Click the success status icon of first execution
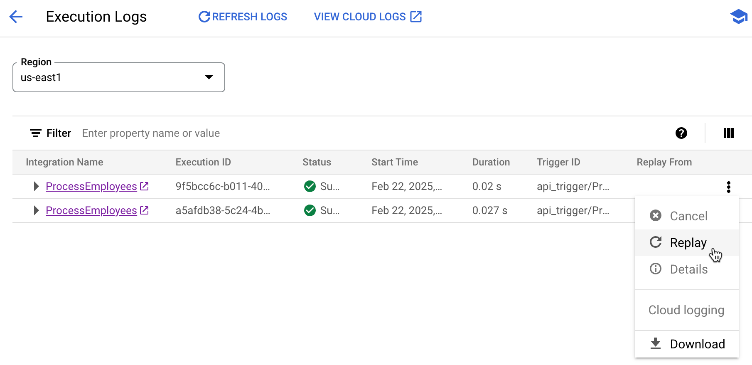This screenshot has height=365, width=752. coord(310,186)
